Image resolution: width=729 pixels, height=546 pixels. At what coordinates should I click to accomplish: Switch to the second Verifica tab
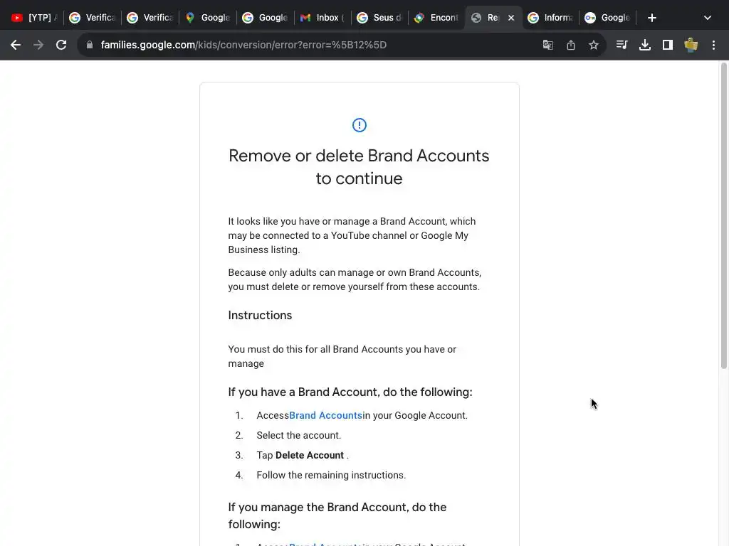point(150,18)
